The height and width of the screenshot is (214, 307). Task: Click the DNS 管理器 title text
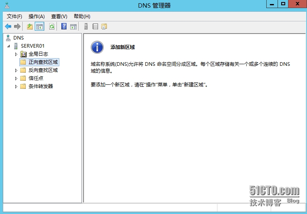(x=155, y=6)
